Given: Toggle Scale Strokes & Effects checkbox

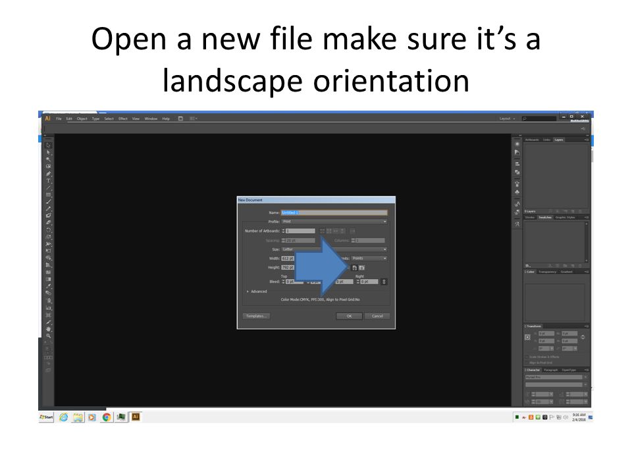Looking at the screenshot, I should 527,357.
